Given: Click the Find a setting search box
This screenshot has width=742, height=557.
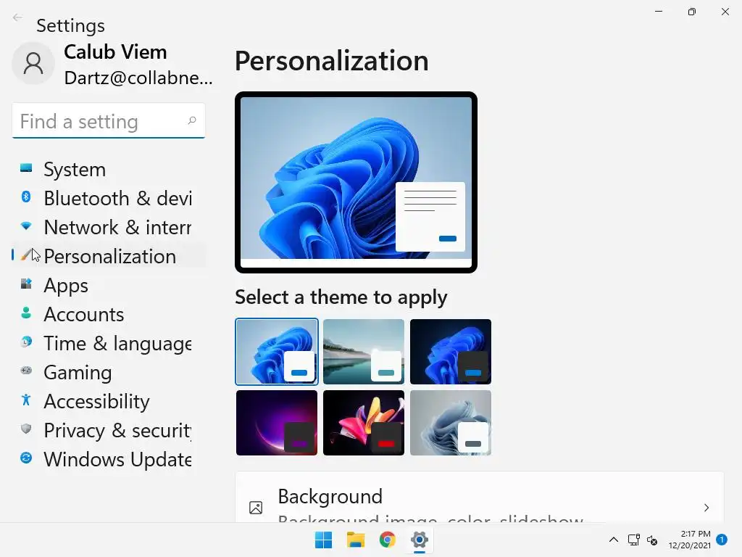Looking at the screenshot, I should click(109, 121).
